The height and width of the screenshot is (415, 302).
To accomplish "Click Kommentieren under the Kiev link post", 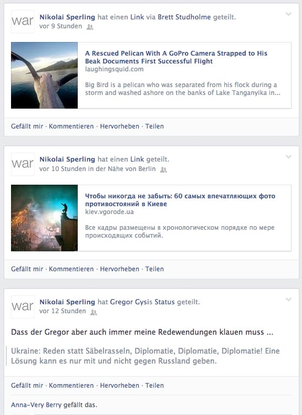I will (71, 269).
